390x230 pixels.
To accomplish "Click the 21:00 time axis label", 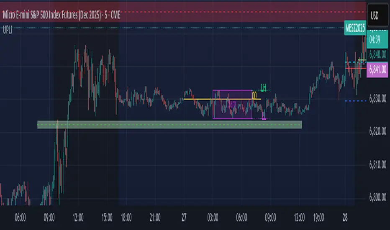I will [155, 217].
